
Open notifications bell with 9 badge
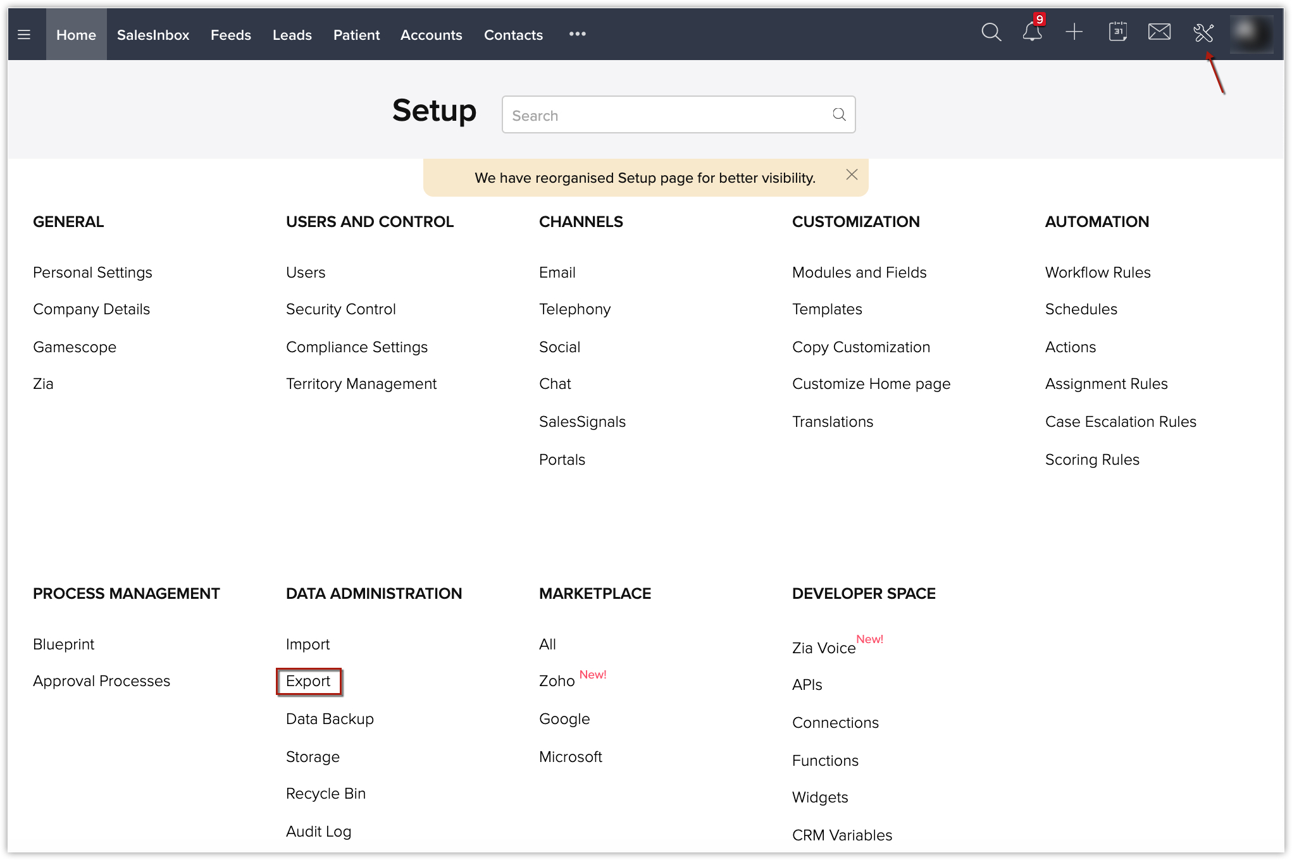(1032, 32)
